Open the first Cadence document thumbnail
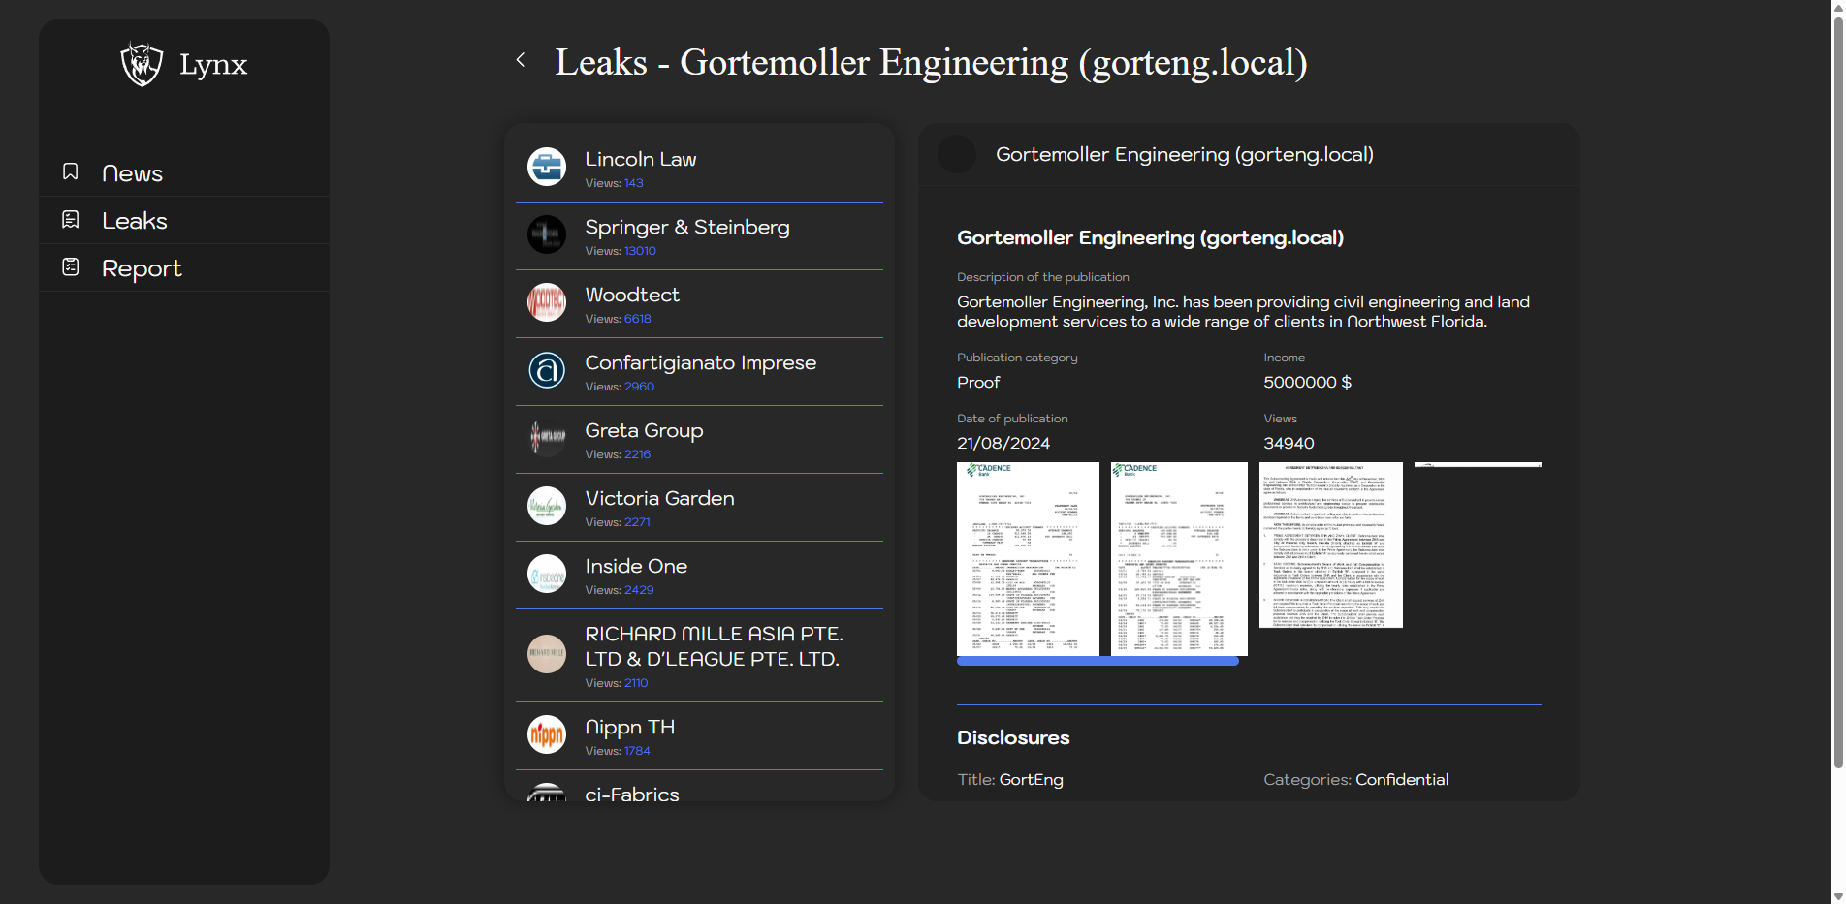The height and width of the screenshot is (904, 1846). click(1028, 559)
